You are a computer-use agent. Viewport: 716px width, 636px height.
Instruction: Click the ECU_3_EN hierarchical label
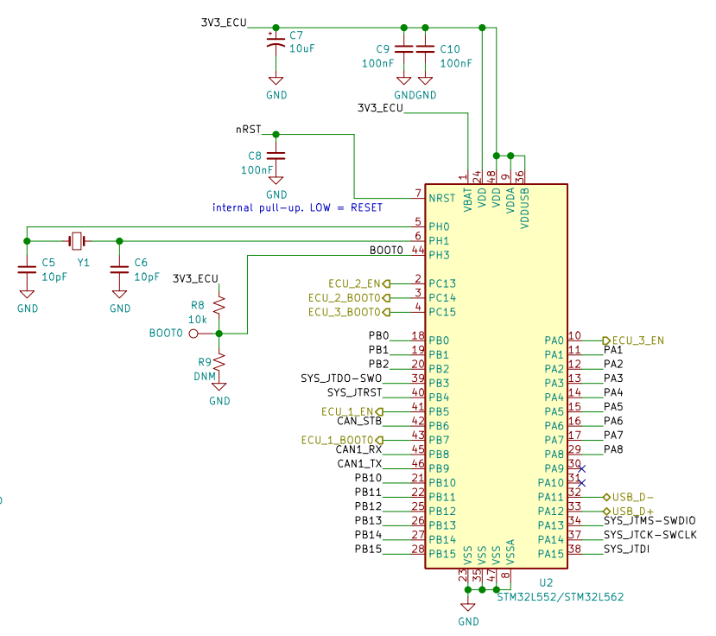[x=637, y=340]
